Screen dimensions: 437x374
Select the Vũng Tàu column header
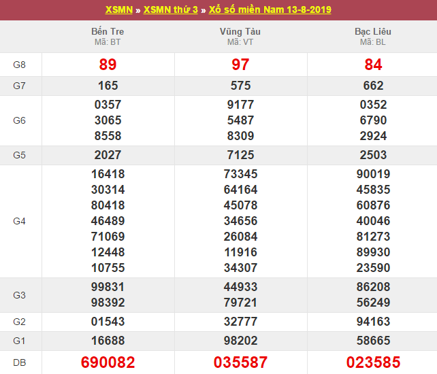(x=240, y=31)
